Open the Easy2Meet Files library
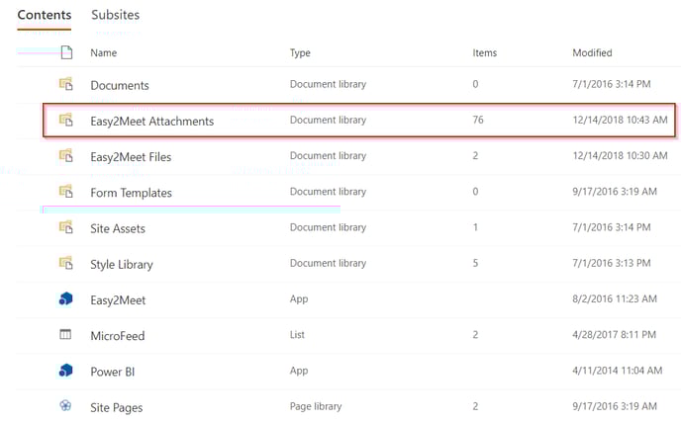The image size is (681, 423). point(131,156)
